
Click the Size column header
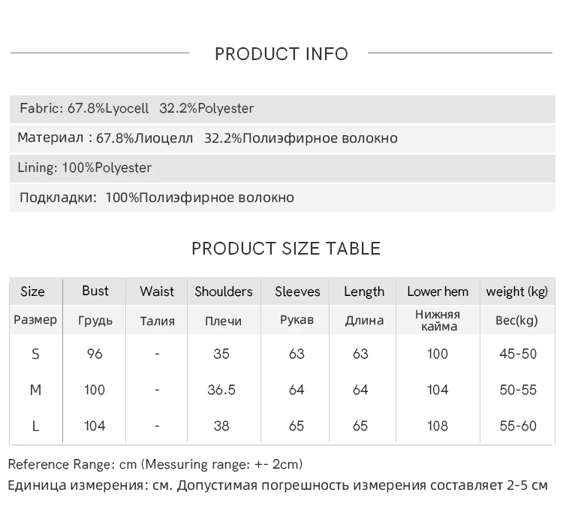(x=33, y=291)
